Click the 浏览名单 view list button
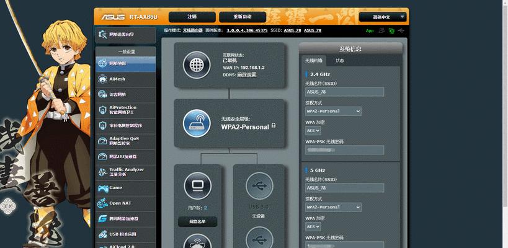508x248 pixels. tap(198, 222)
